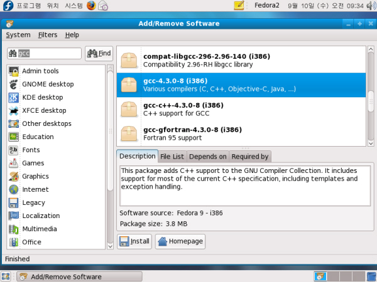Click the trash icon in bottom panel

(x=372, y=276)
